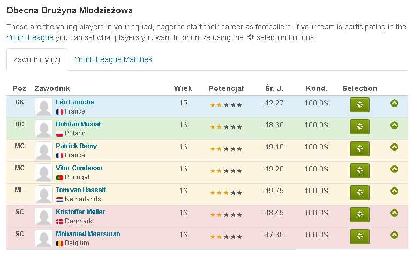The height and width of the screenshot is (257, 414).
Task: Click green selection crosshair for Patrick Remy
Action: 359,149
